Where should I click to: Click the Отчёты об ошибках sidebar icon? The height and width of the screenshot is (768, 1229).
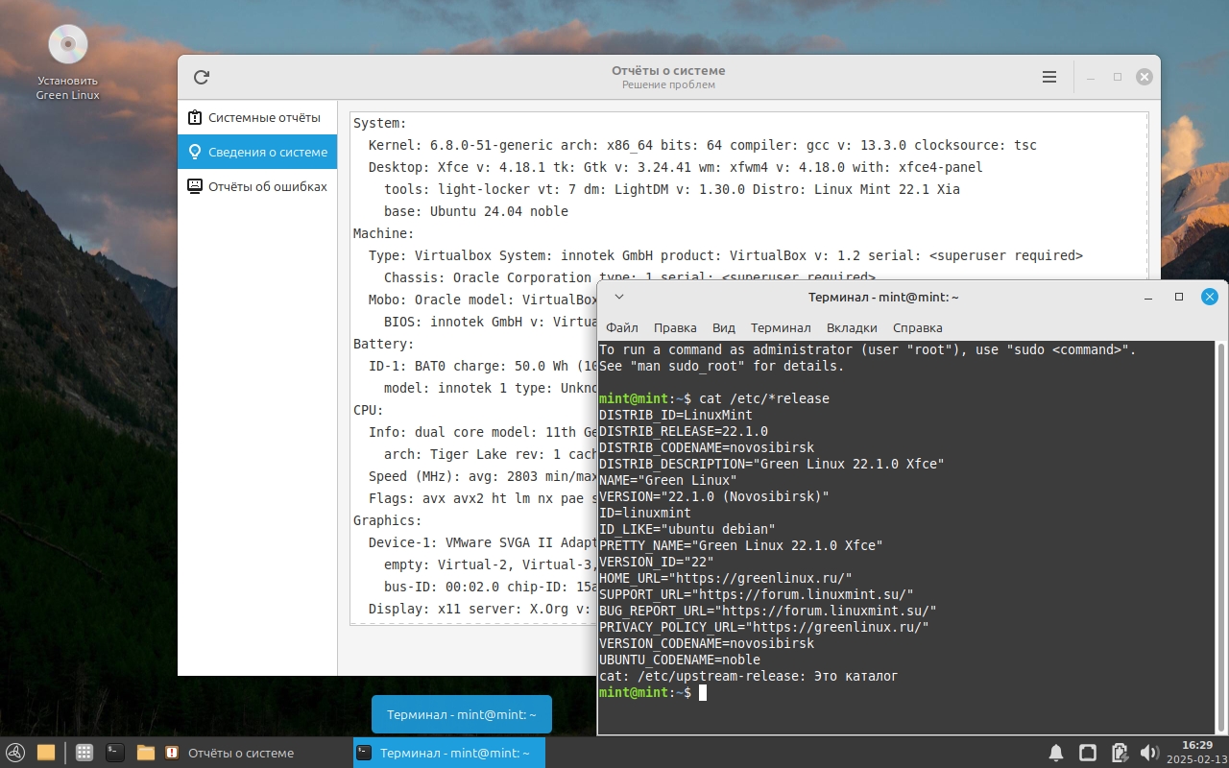195,186
